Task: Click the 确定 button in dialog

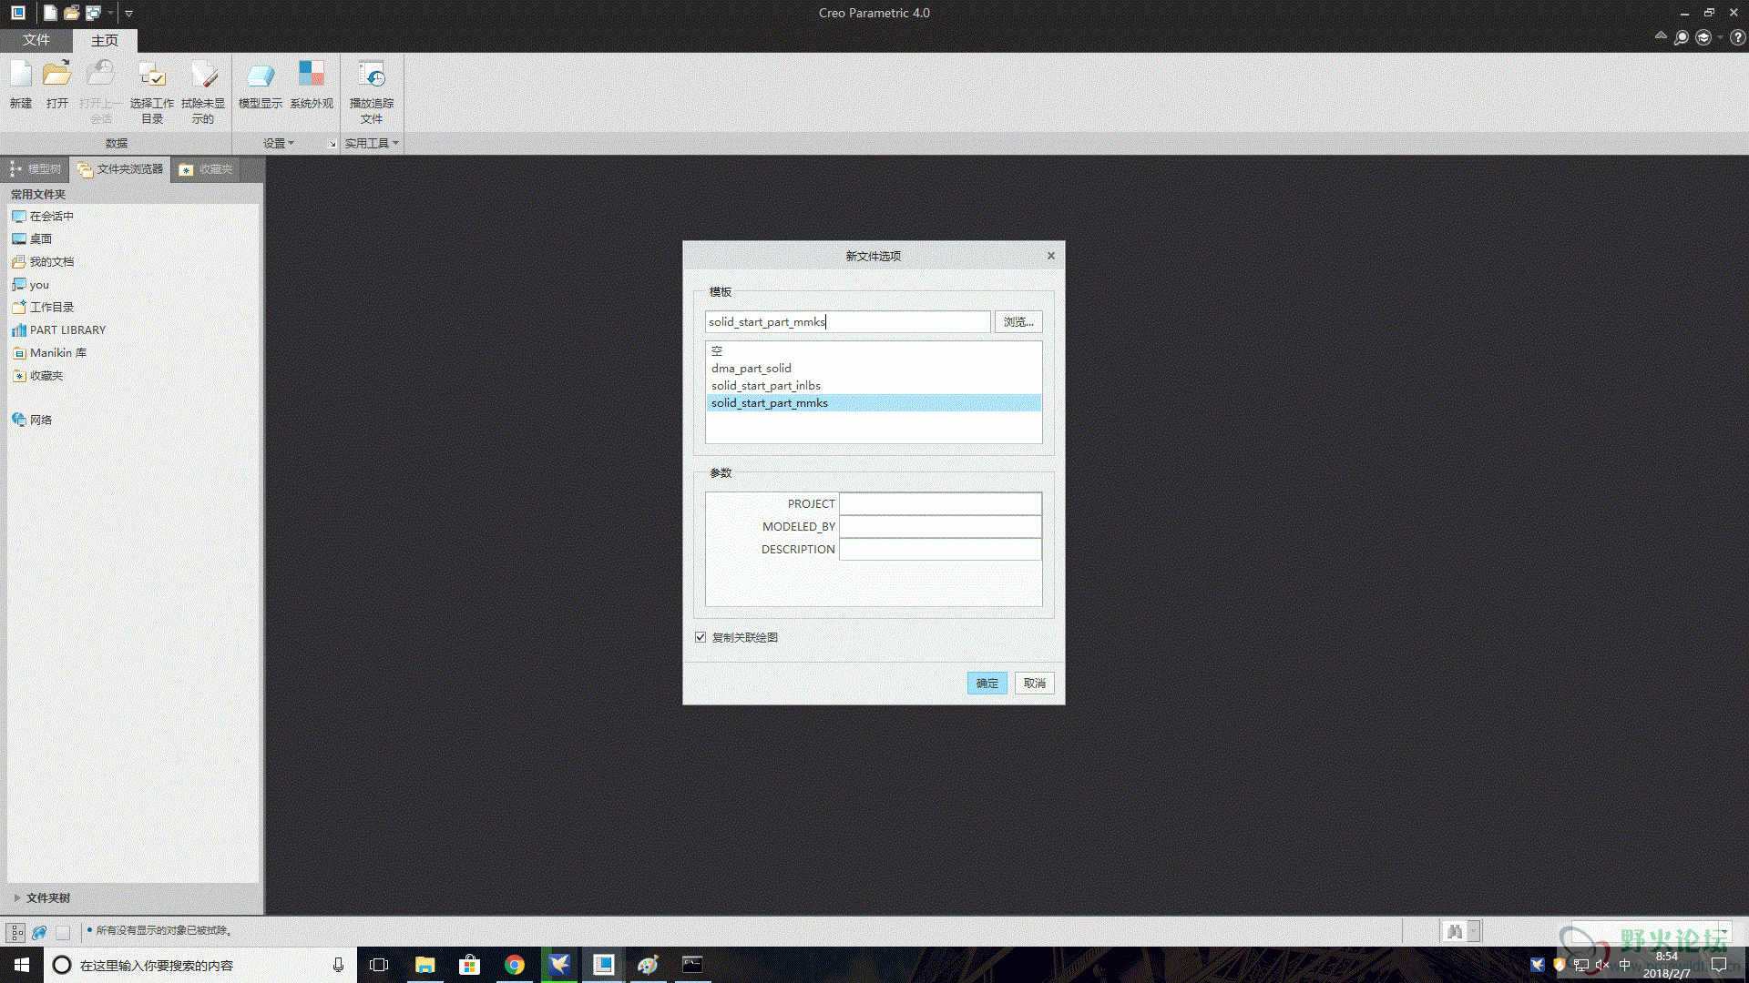Action: (987, 684)
